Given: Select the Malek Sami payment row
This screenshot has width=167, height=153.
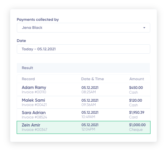Looking at the screenshot, I should 83,102.
